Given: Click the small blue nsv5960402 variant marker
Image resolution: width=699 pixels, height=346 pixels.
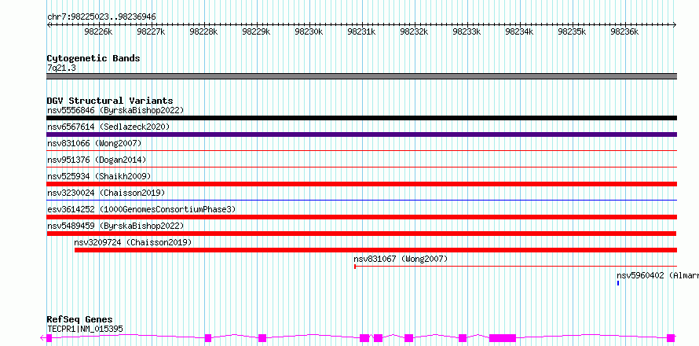Looking at the screenshot, I should [618, 283].
